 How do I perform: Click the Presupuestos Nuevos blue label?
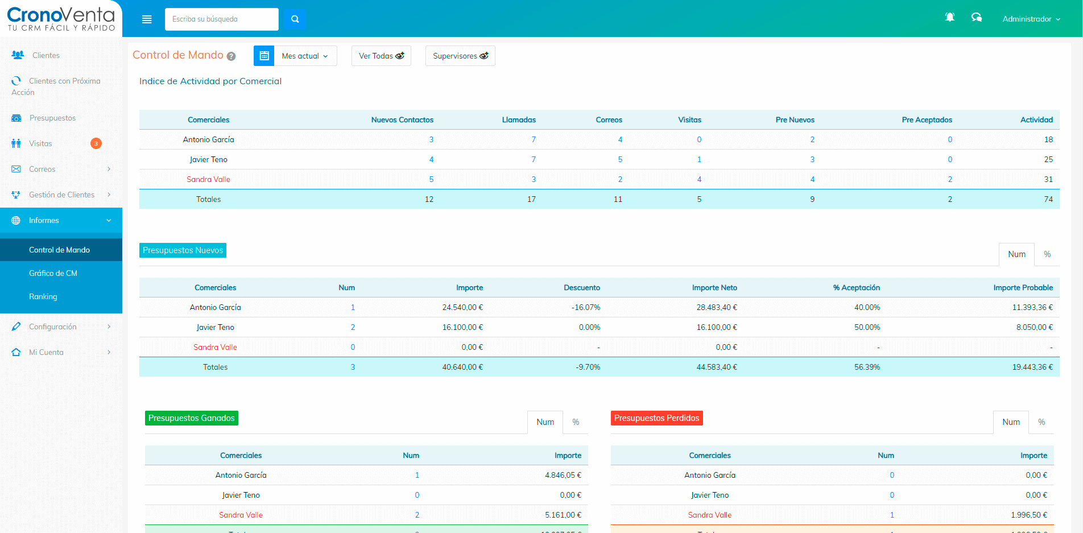183,250
